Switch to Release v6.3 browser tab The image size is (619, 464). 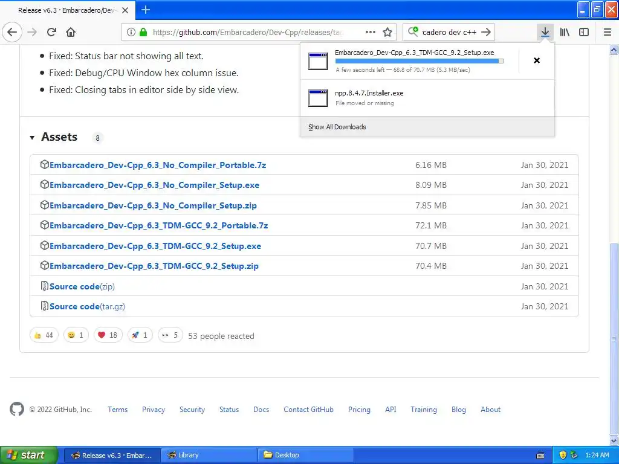click(x=68, y=10)
